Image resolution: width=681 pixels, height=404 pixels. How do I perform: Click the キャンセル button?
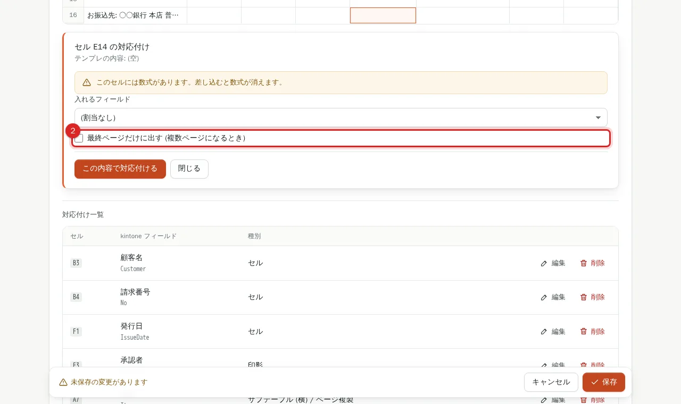coord(551,382)
